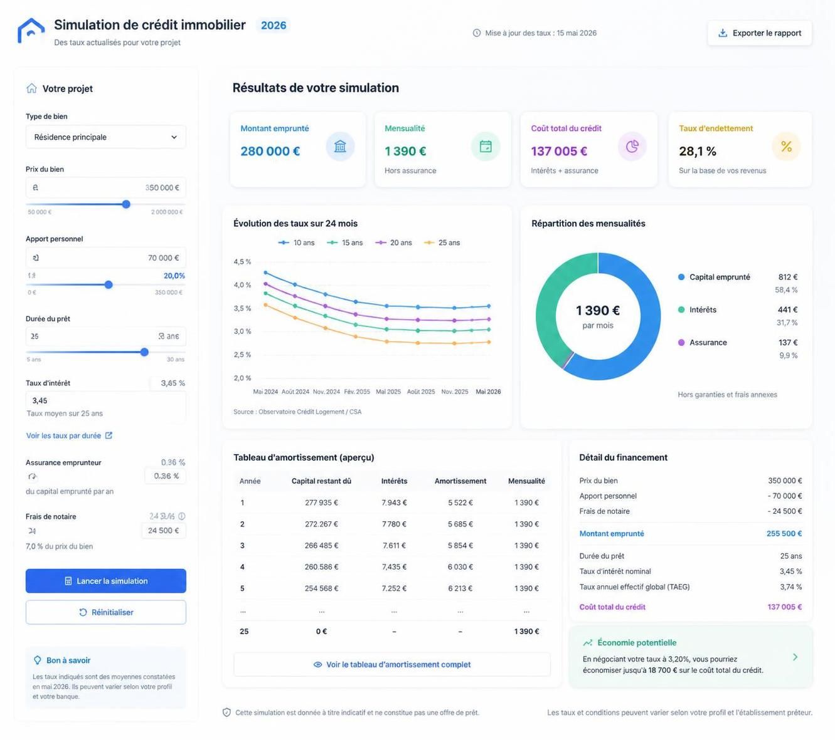The height and width of the screenshot is (740, 835).
Task: Click the Capital restant dû column header
Action: tap(321, 481)
